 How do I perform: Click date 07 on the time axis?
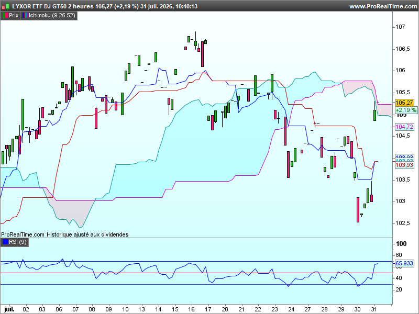click(75, 309)
